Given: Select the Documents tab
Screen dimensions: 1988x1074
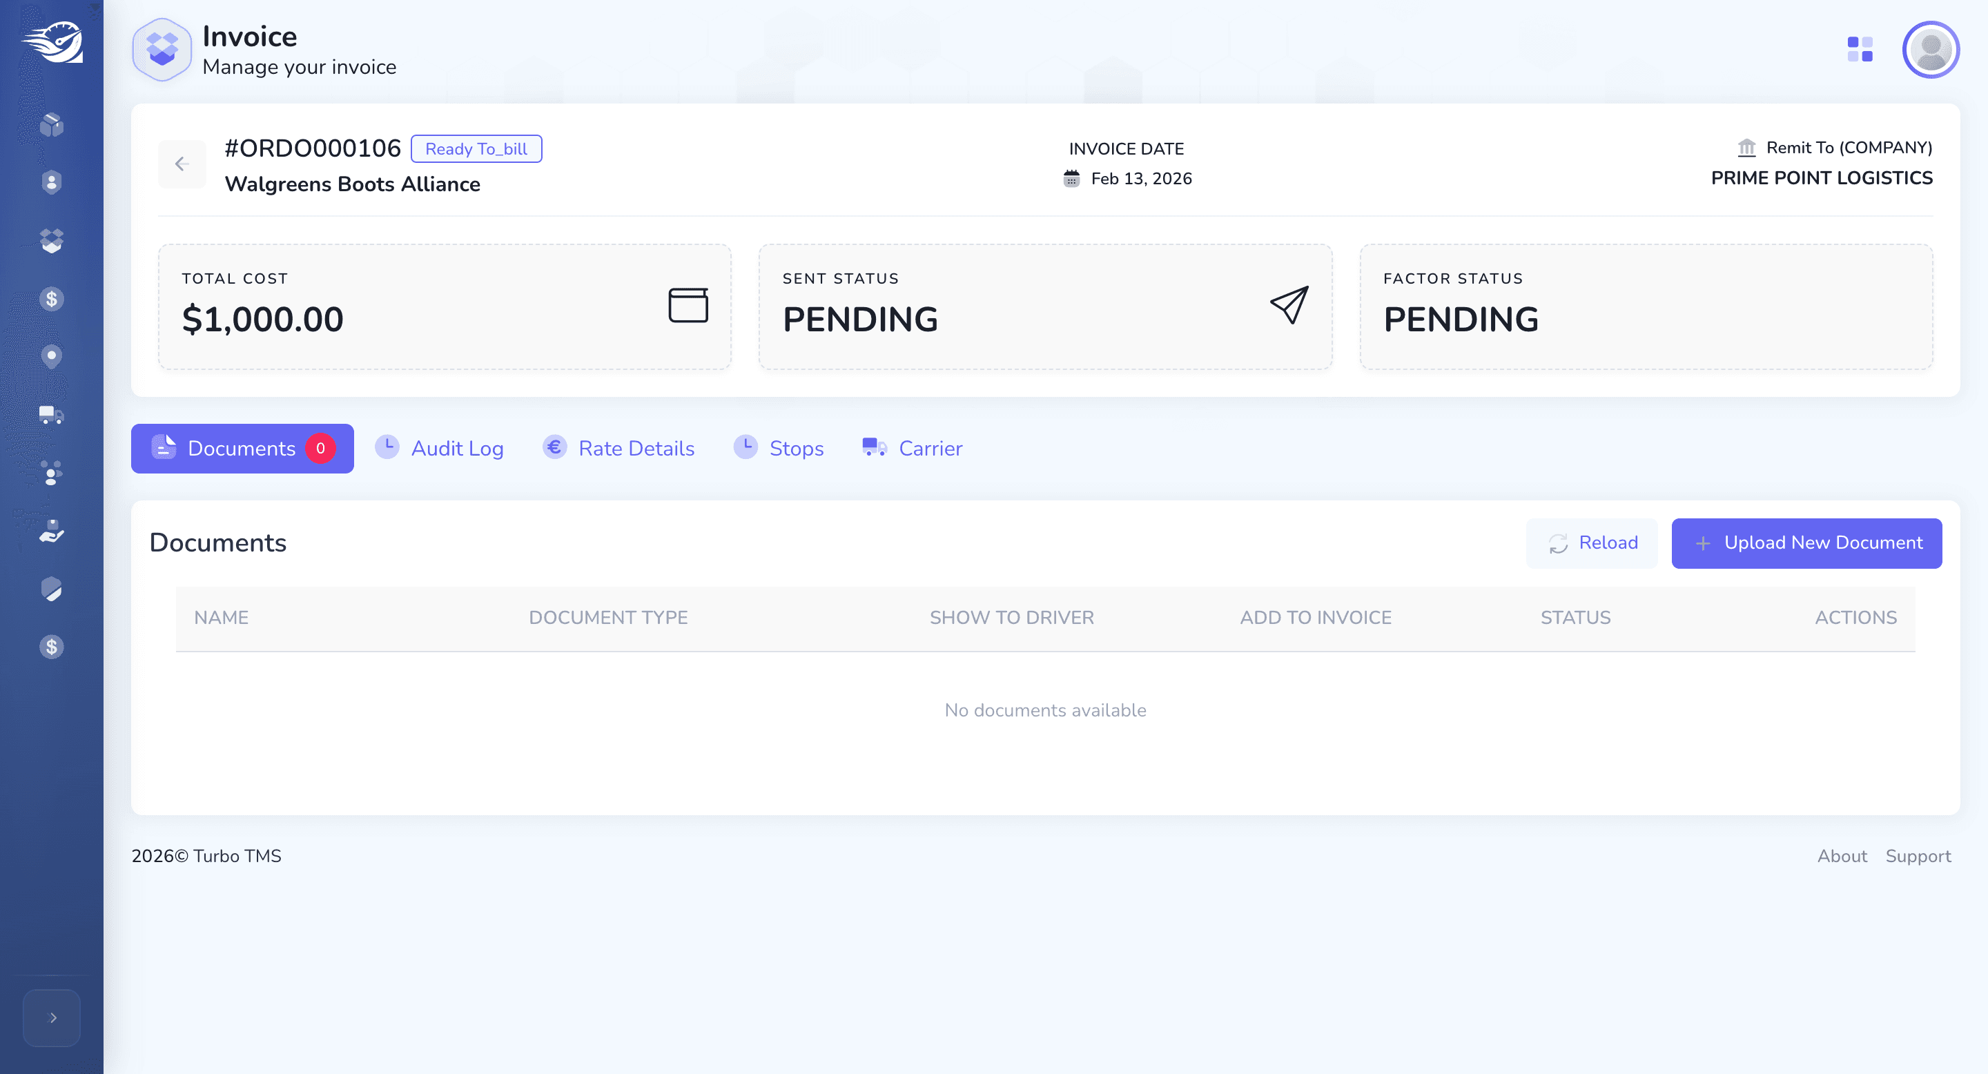Looking at the screenshot, I should point(242,448).
